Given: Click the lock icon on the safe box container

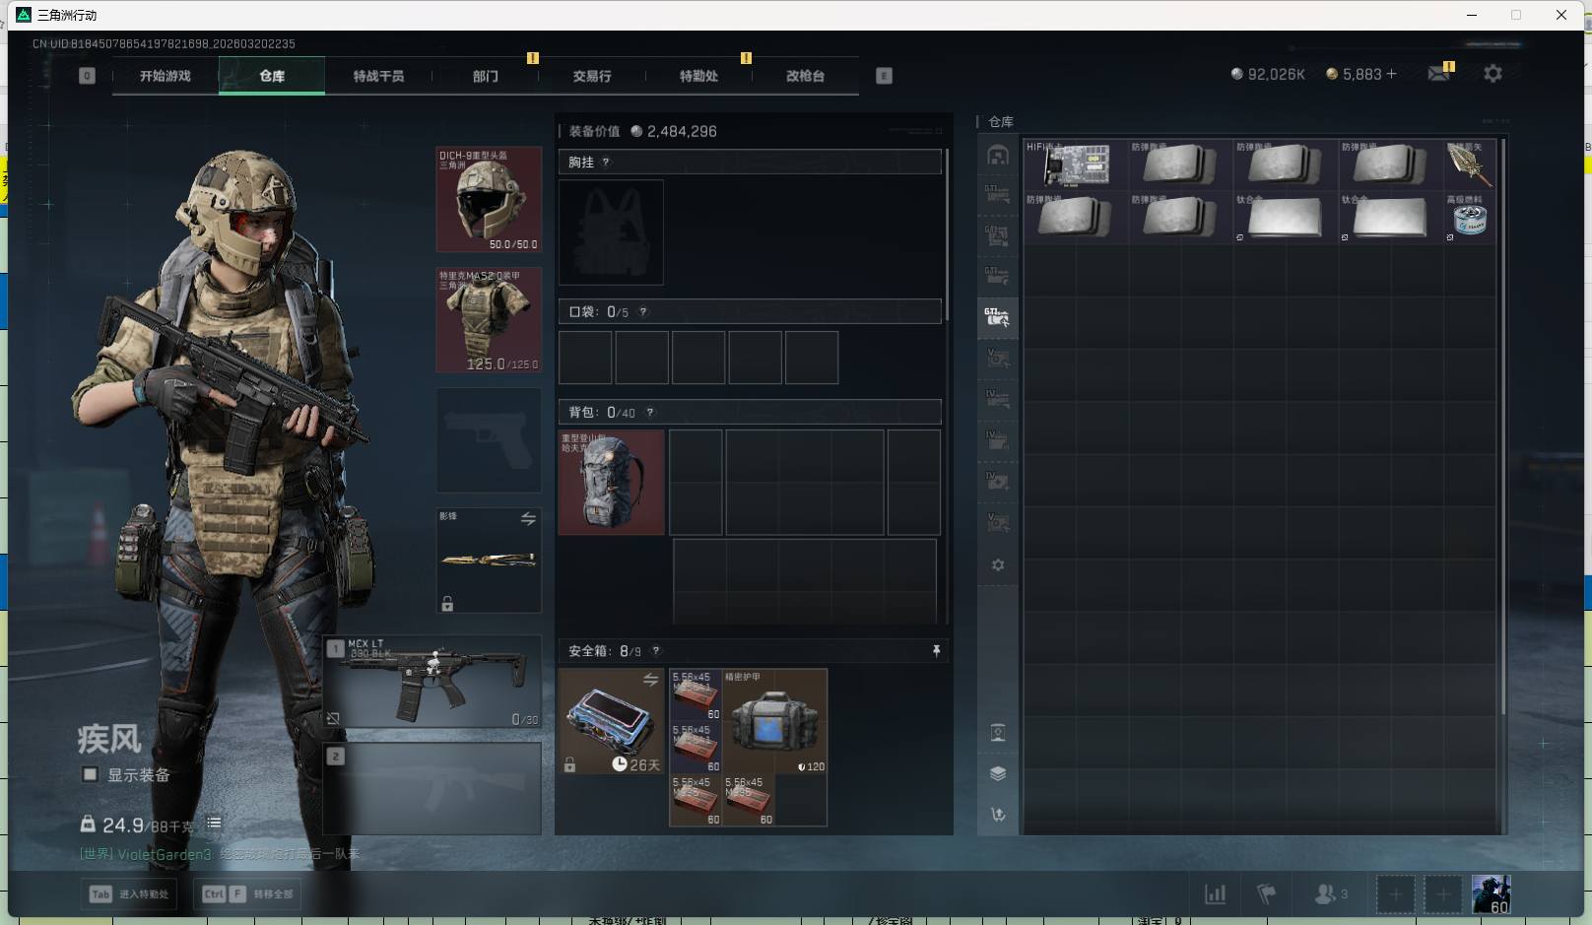Looking at the screenshot, I should (569, 764).
